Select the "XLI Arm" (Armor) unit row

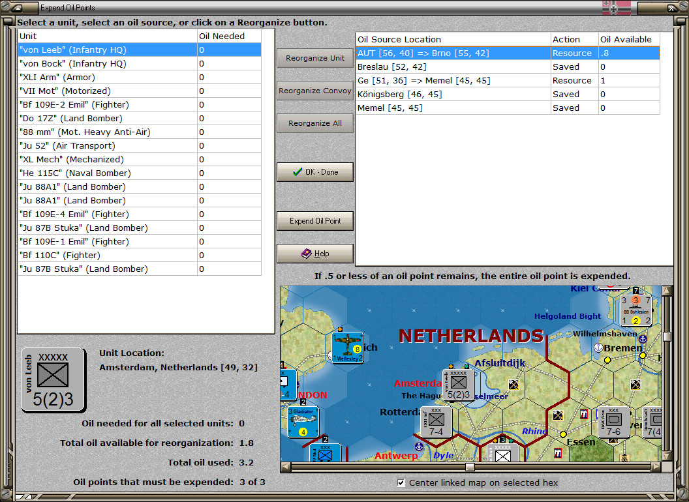[140, 77]
